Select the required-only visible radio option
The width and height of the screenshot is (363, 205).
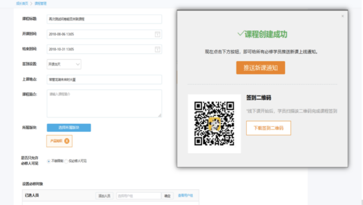(x=66, y=161)
